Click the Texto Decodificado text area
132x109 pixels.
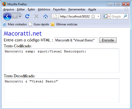coord(62,91)
